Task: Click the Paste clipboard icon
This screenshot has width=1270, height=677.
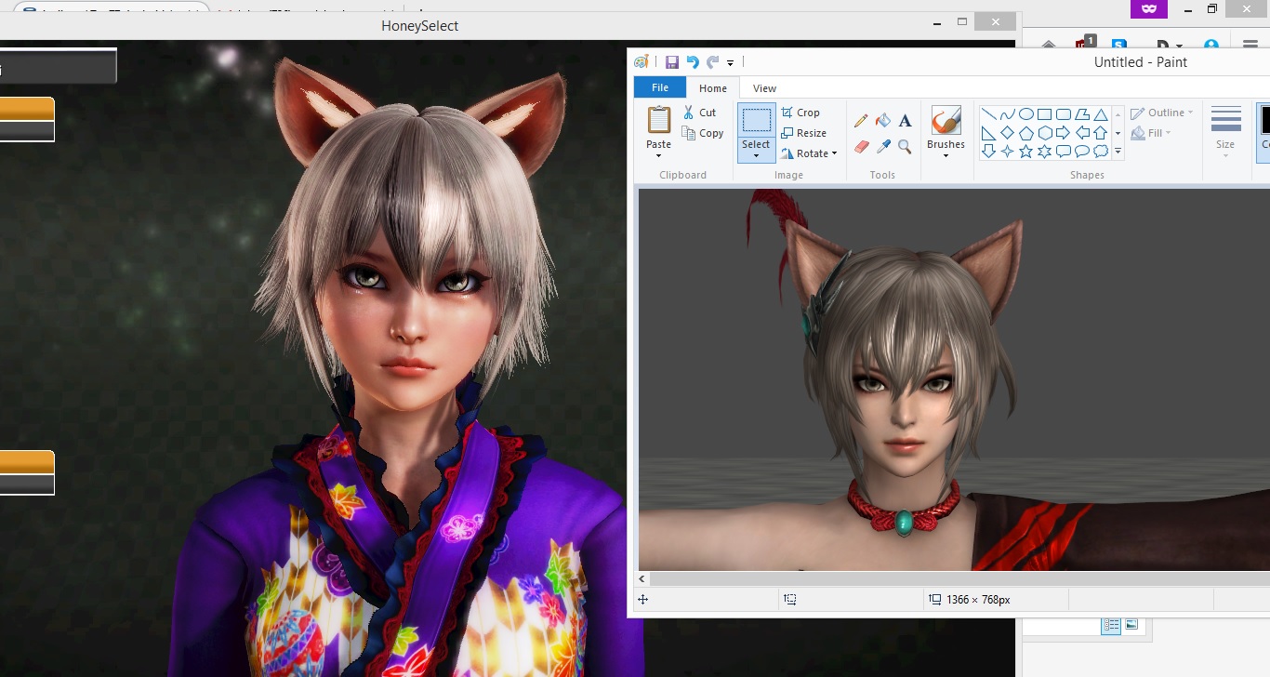Action: [x=659, y=120]
